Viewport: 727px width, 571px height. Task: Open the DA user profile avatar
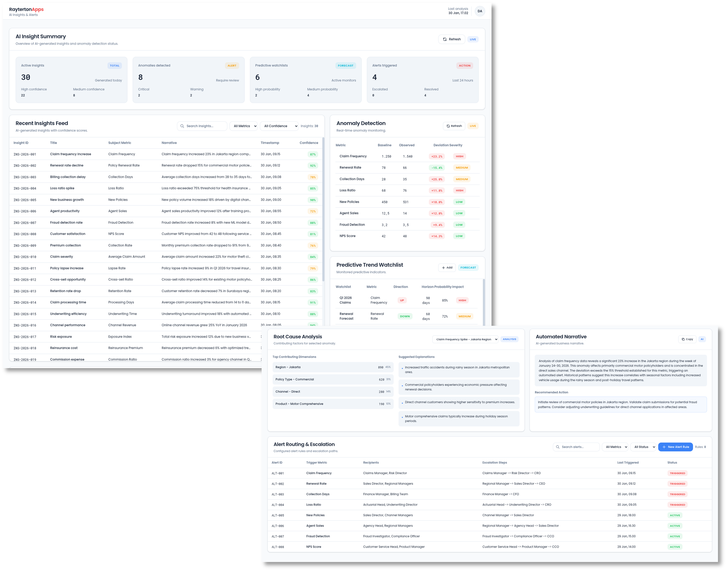point(480,11)
